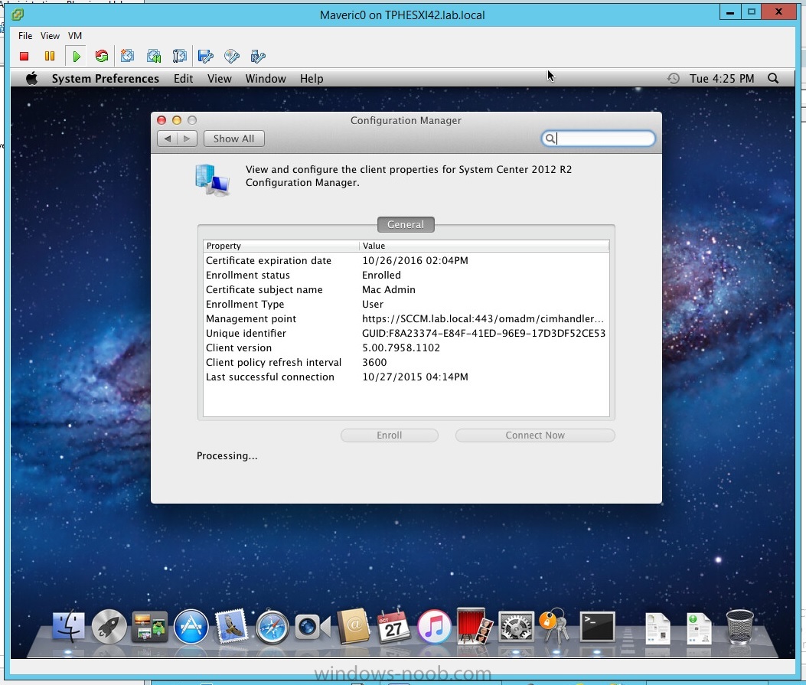Reset the VM with the Restart icon
Viewport: 806px width, 685px height.
point(102,56)
